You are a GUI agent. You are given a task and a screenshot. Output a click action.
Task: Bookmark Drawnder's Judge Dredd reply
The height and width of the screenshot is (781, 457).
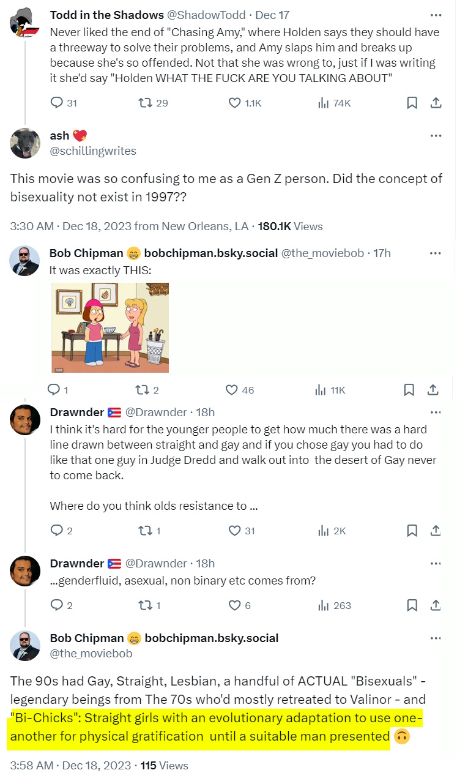pos(412,531)
